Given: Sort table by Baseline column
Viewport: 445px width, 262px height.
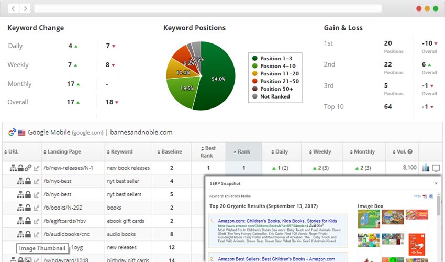Looking at the screenshot, I should 171,152.
